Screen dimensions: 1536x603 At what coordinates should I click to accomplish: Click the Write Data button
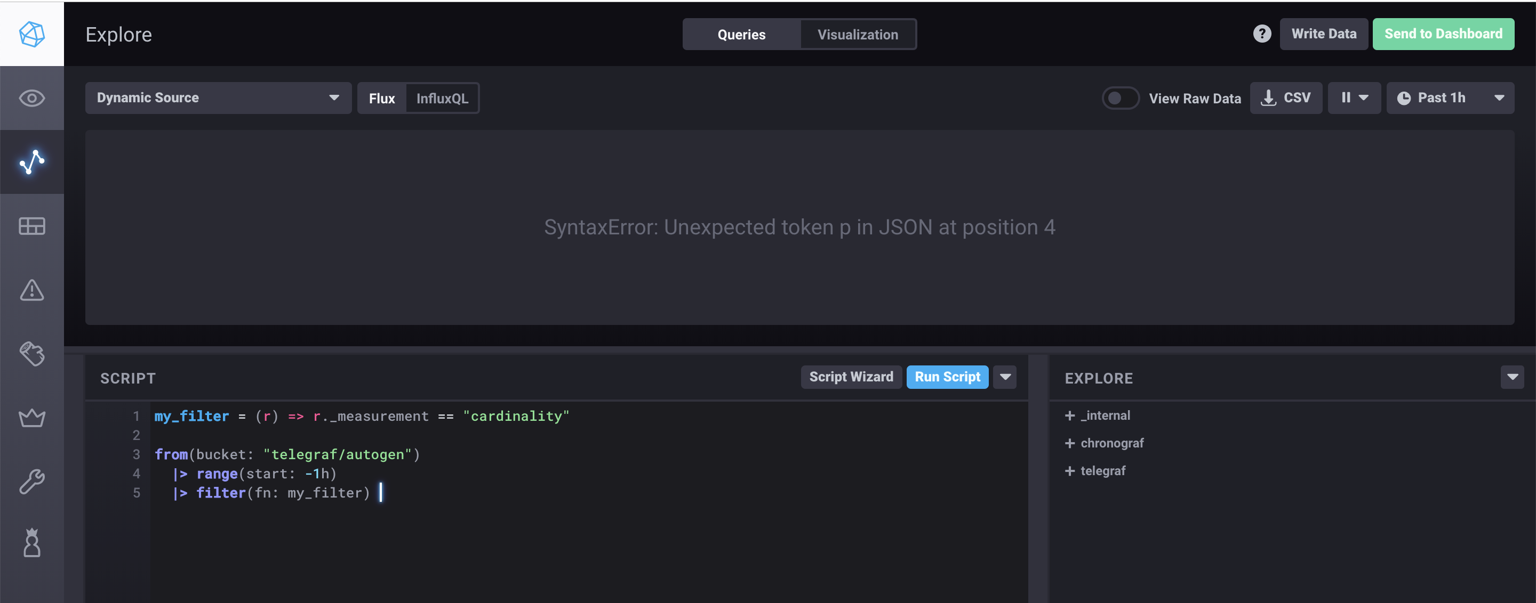point(1324,34)
